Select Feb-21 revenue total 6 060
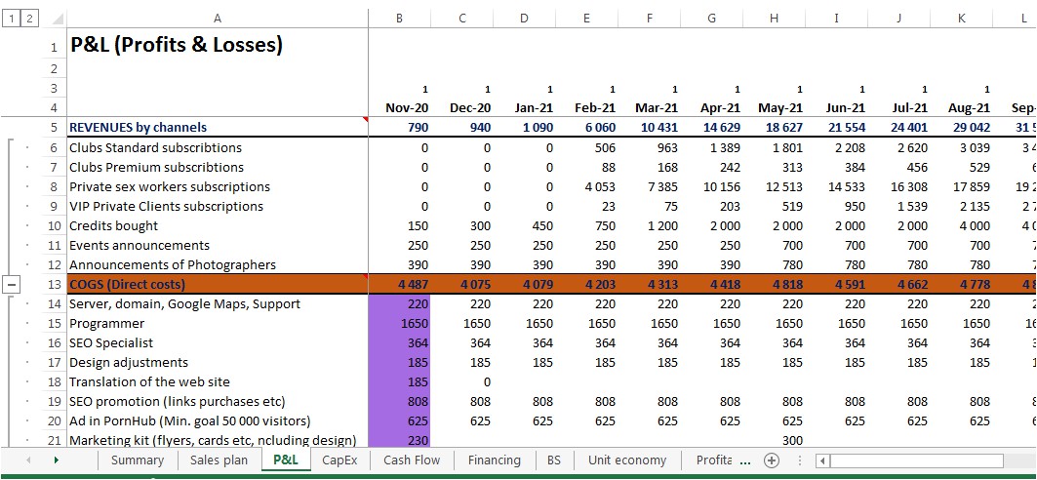The height and width of the screenshot is (480, 1037). pyautogui.click(x=586, y=128)
